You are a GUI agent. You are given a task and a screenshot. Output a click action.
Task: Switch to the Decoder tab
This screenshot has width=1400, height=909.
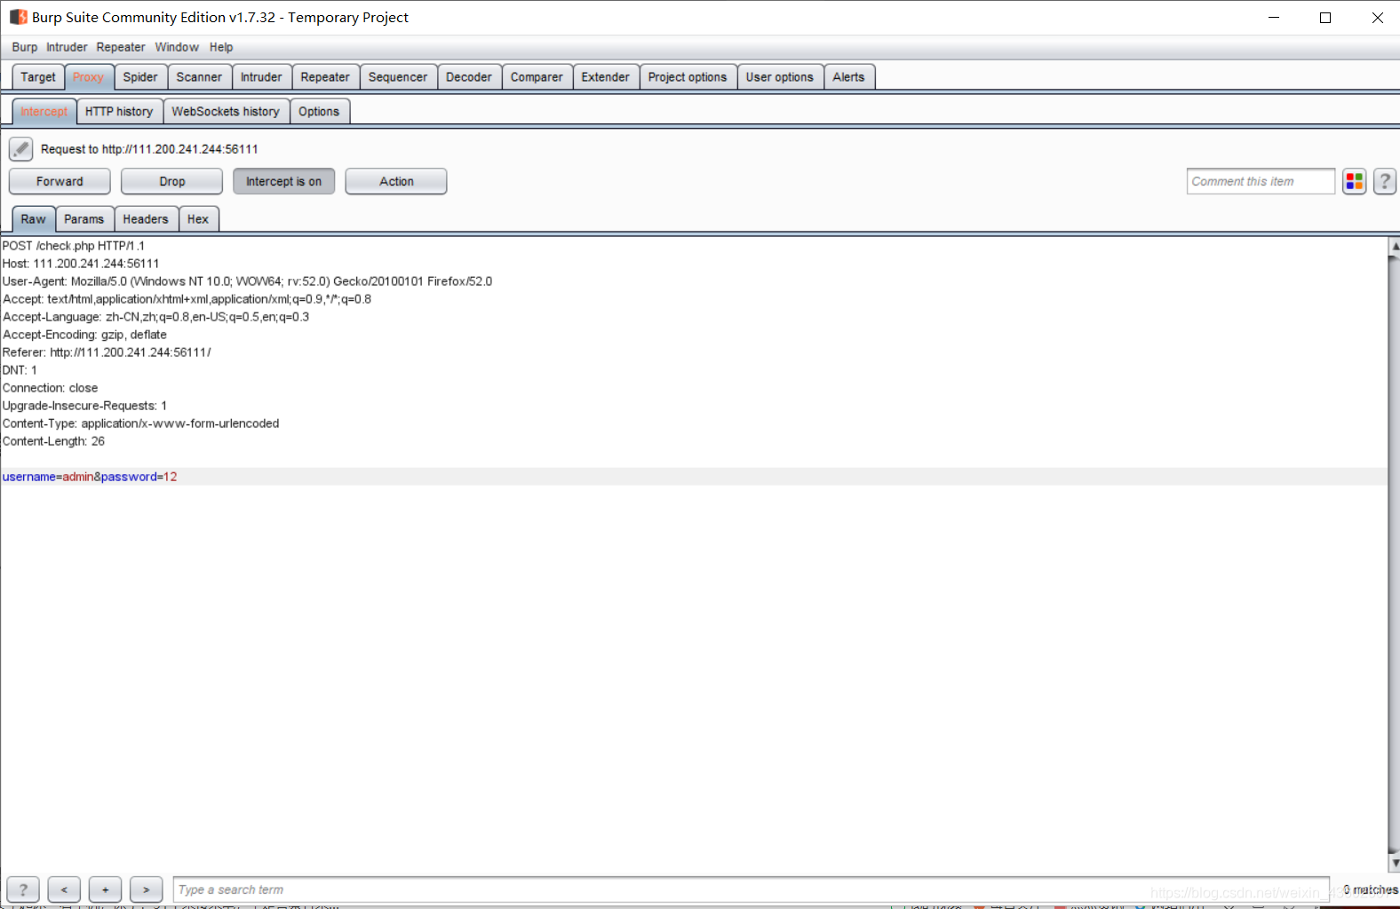(x=469, y=77)
